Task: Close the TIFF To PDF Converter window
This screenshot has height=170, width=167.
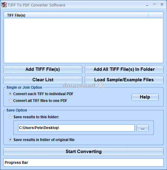Action: pyautogui.click(x=162, y=5)
